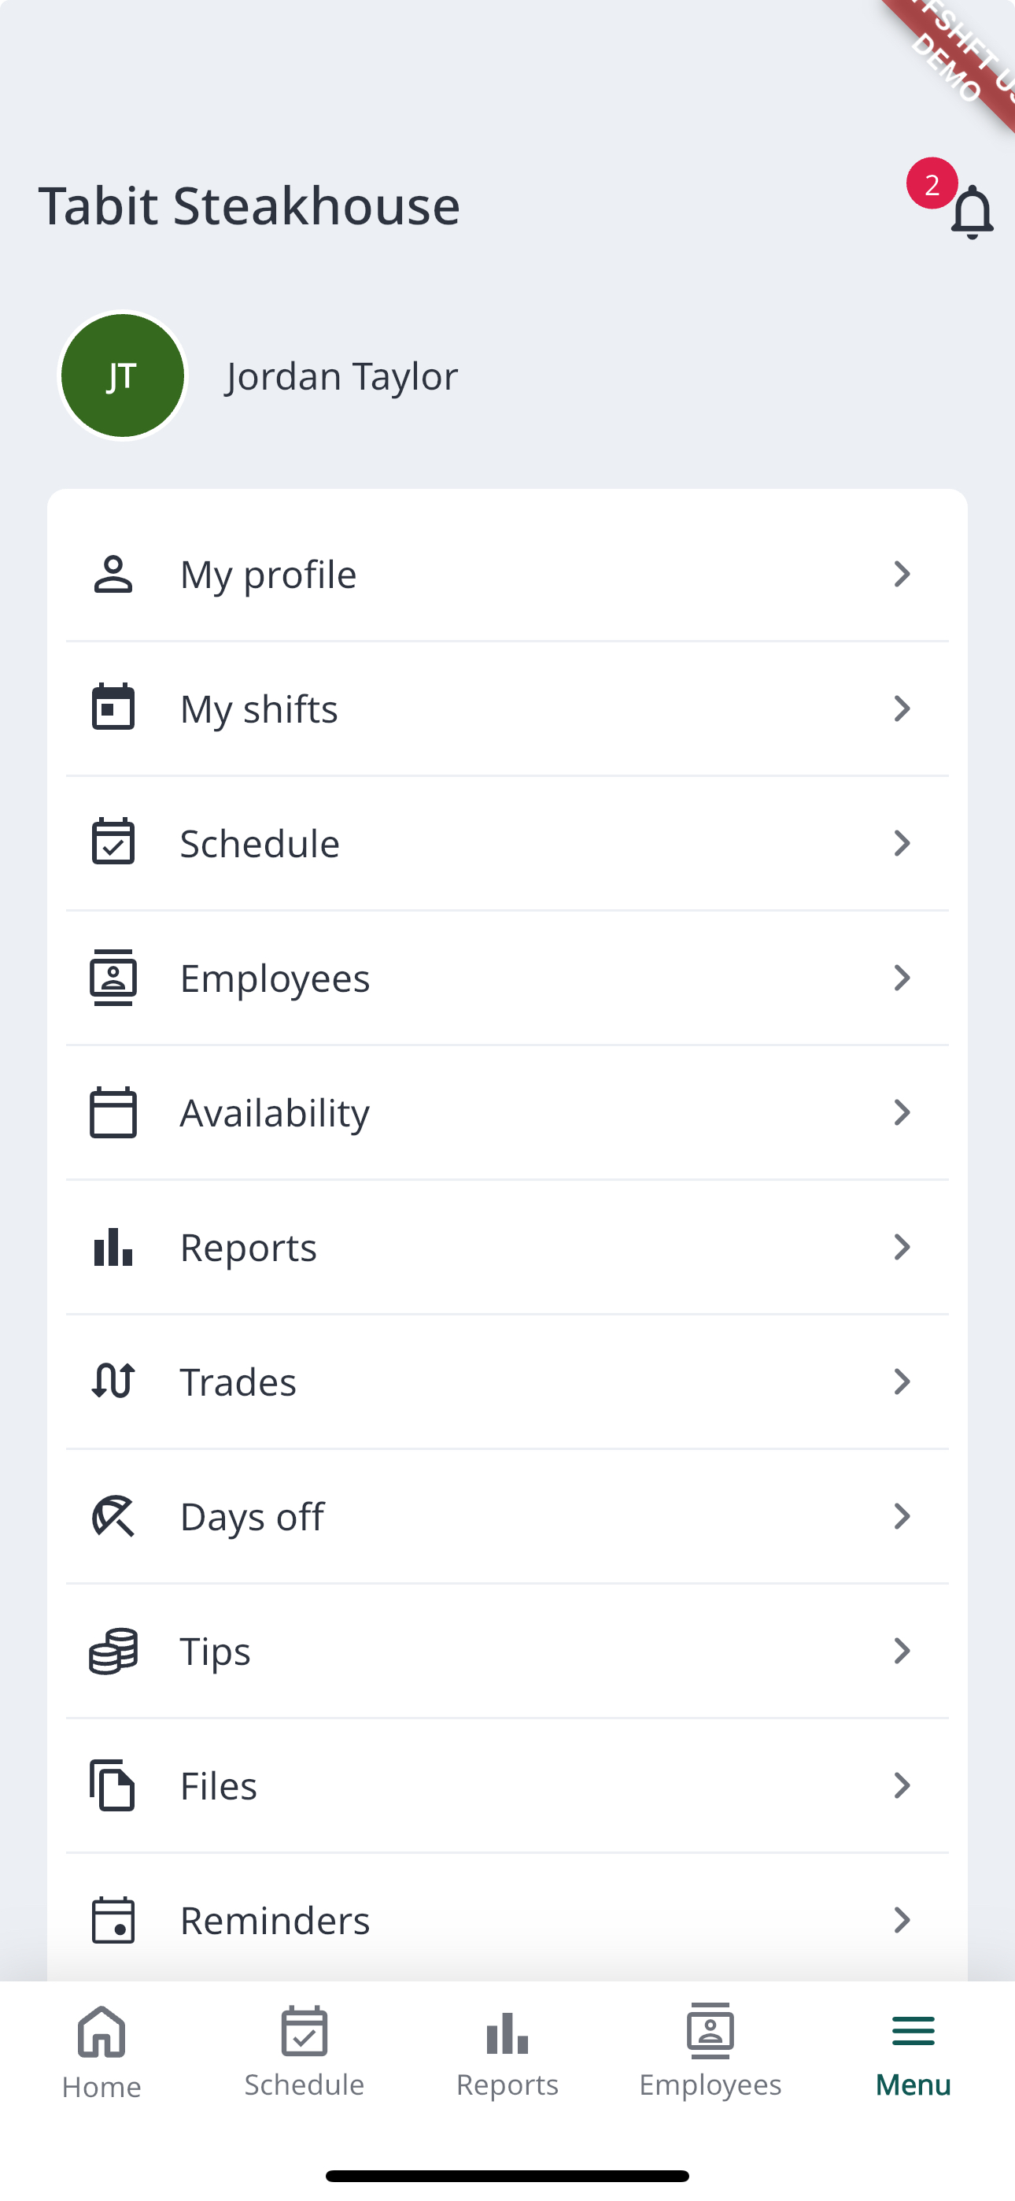This screenshot has width=1015, height=2201.
Task: Click the Trades swap arrows icon
Action: [113, 1381]
